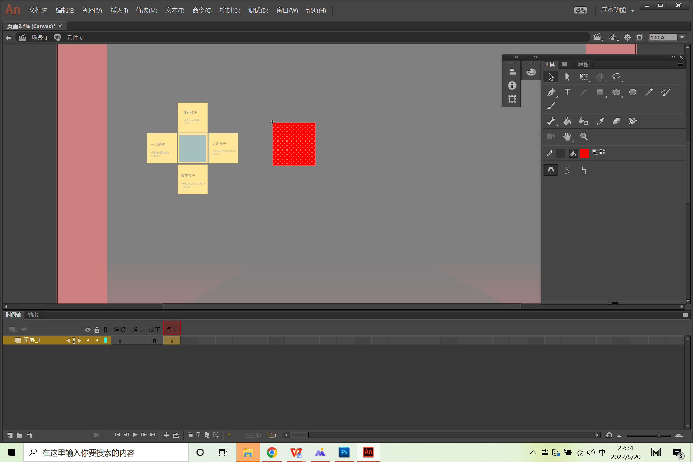Open the 100% zoom dropdown
This screenshot has height=462, width=693.
click(x=682, y=38)
